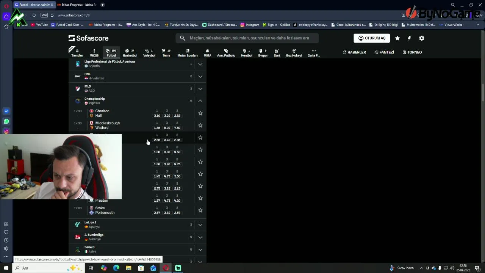Open favorites star in Sofascore header
The width and height of the screenshot is (485, 273).
point(397,38)
